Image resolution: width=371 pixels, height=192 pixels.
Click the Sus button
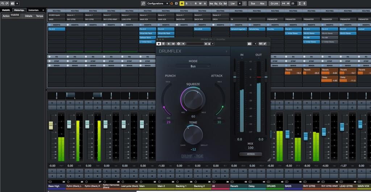pyautogui.click(x=253, y=4)
